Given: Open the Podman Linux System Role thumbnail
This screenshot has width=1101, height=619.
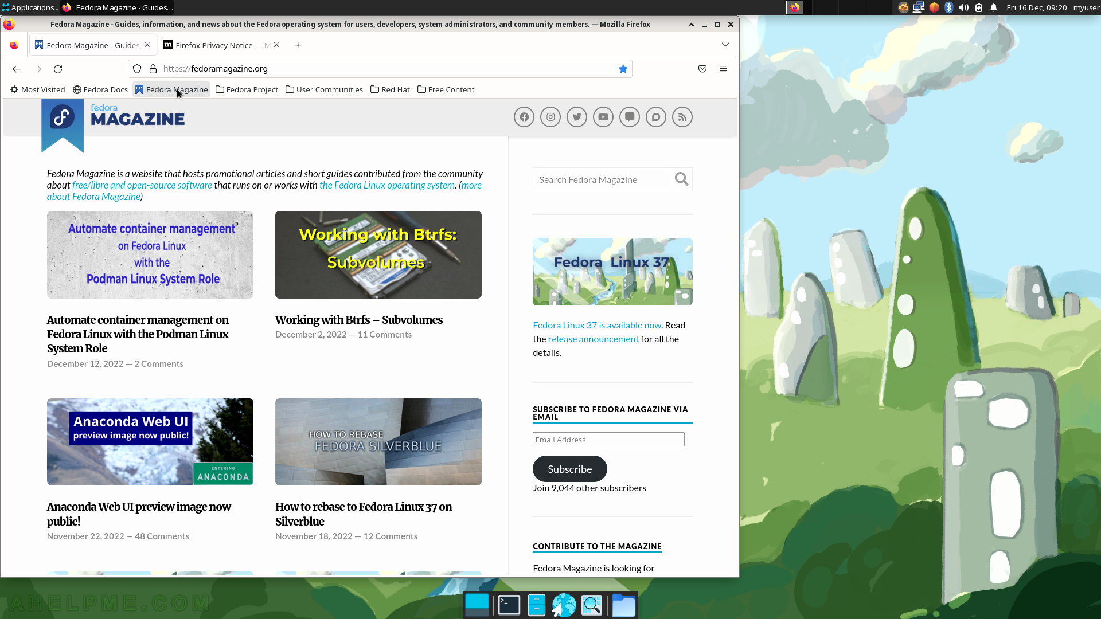Looking at the screenshot, I should pos(150,254).
